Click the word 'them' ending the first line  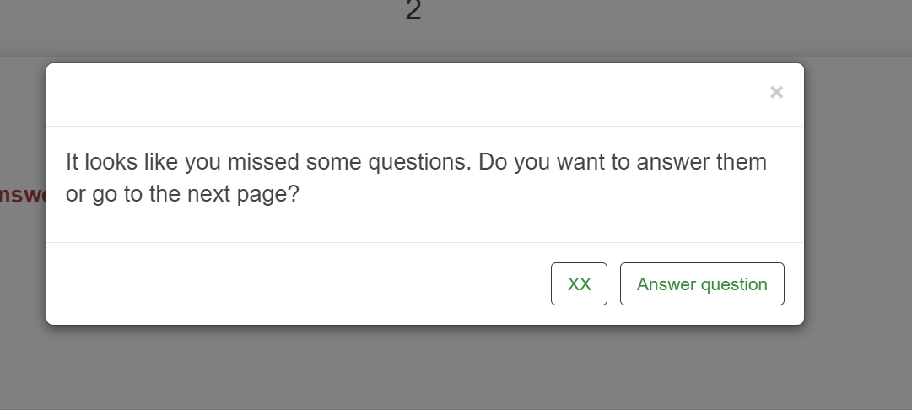coord(742,162)
